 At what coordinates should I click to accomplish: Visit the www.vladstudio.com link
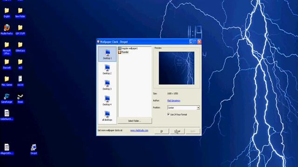click(139, 130)
